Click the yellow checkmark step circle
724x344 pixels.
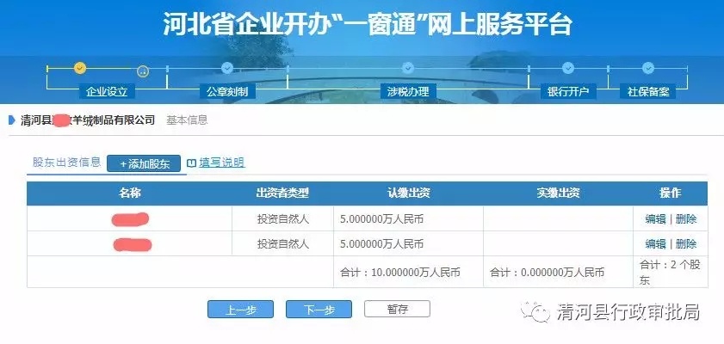(x=80, y=68)
